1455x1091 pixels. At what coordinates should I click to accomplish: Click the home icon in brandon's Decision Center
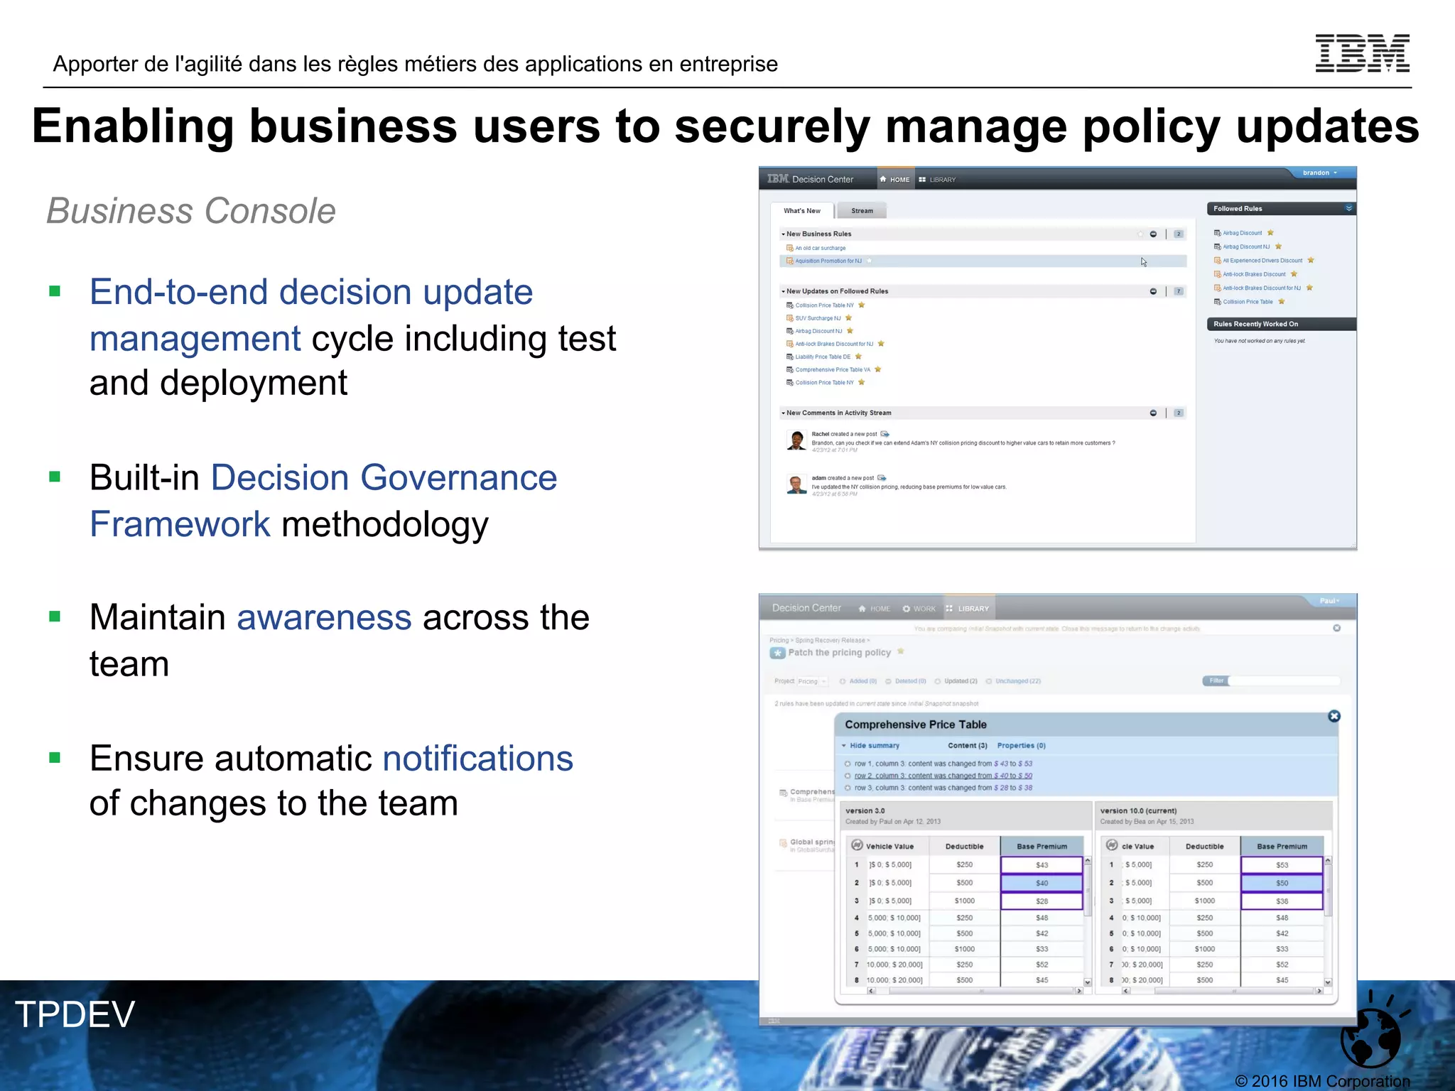point(883,180)
